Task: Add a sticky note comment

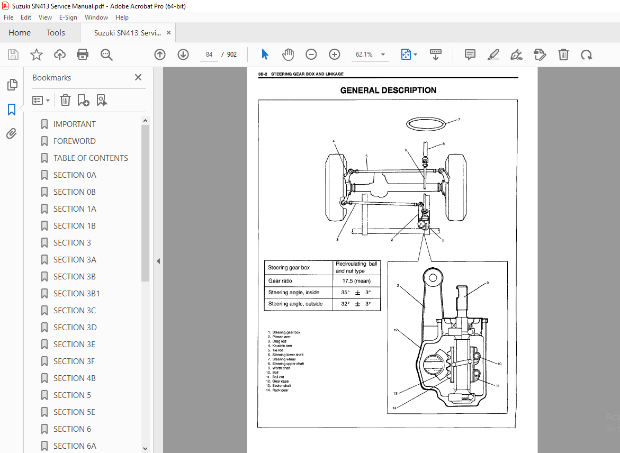Action: point(470,55)
